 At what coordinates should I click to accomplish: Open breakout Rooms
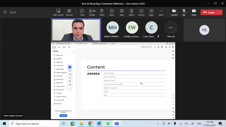[141, 12]
